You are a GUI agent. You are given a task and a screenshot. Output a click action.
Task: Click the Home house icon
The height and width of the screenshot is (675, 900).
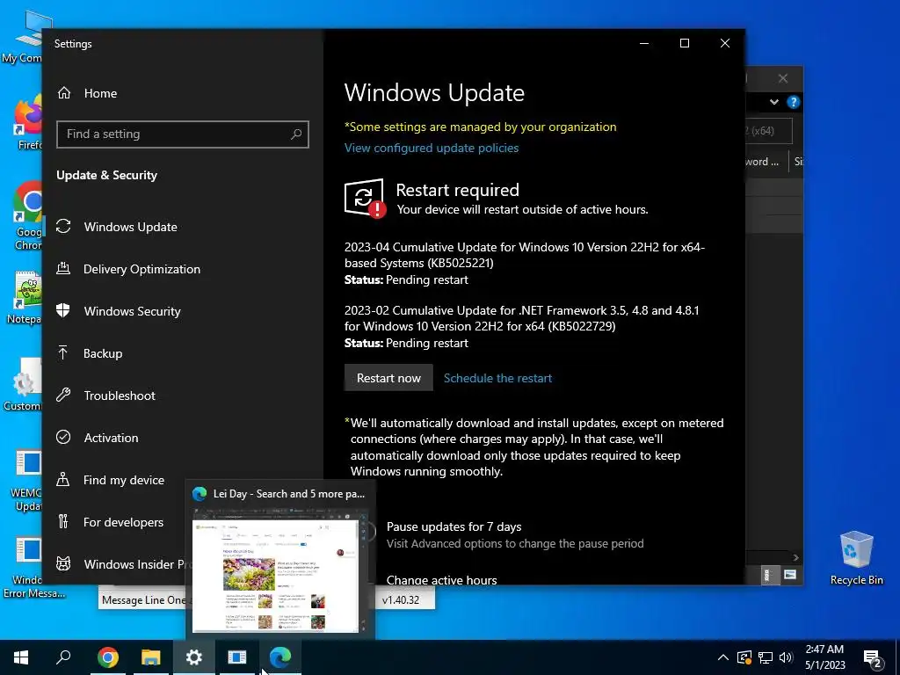tap(63, 92)
